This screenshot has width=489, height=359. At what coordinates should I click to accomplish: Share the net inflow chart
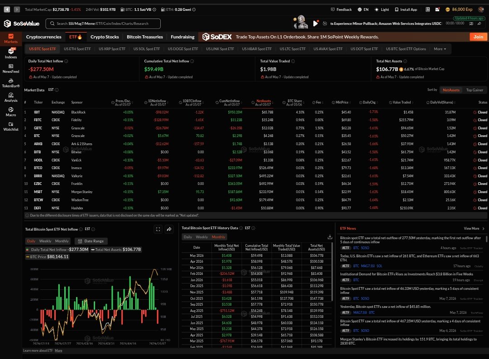(169, 229)
